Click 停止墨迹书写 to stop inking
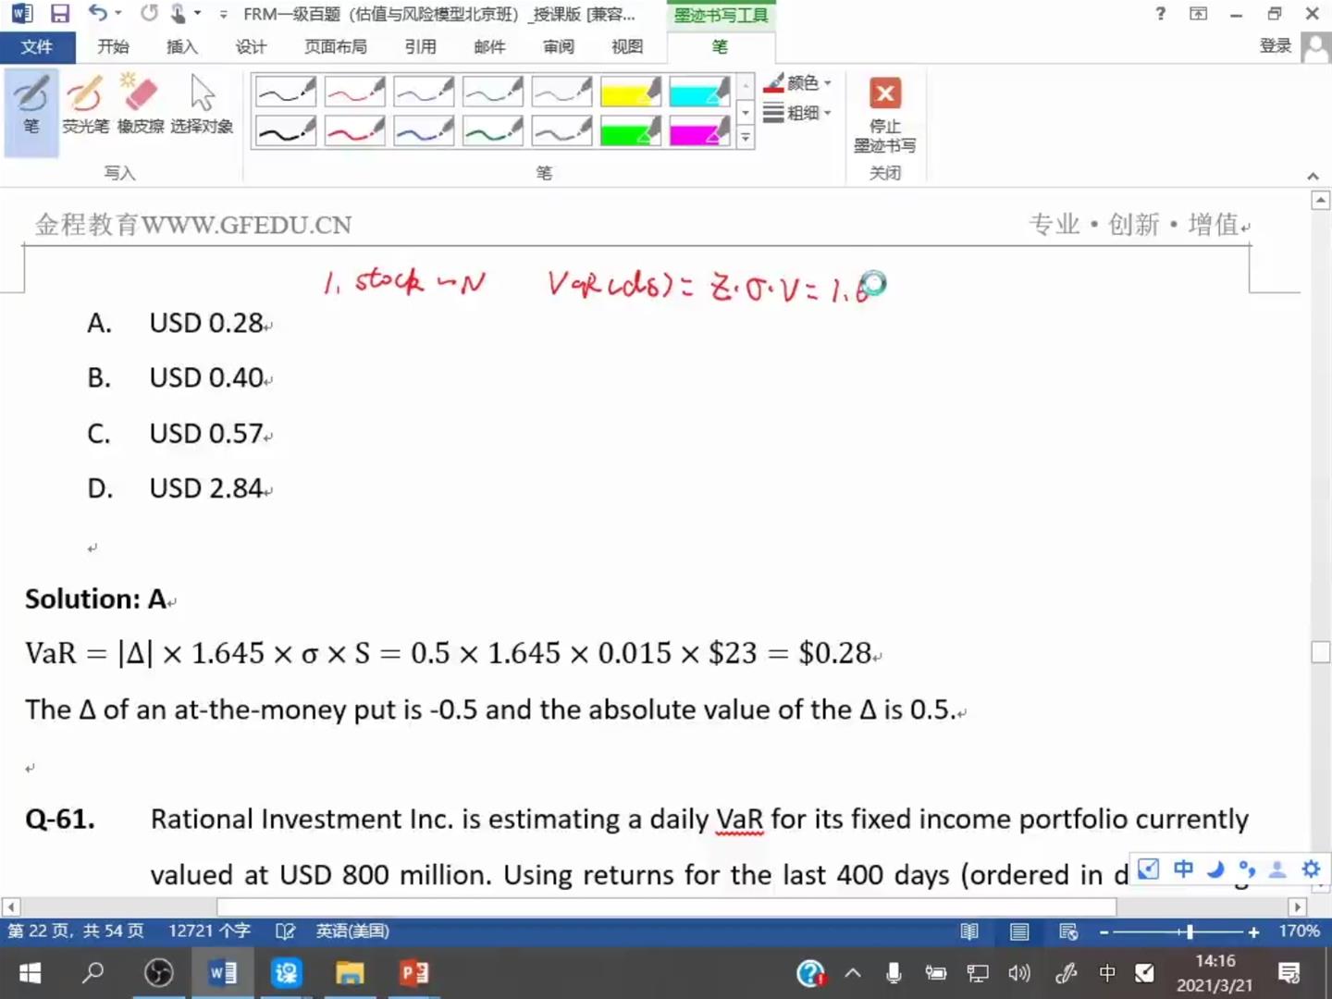The width and height of the screenshot is (1332, 999). (885, 115)
